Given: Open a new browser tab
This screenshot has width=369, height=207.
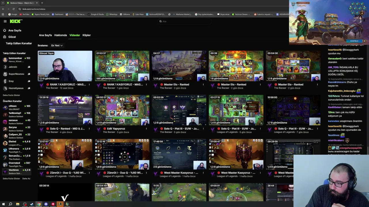Looking at the screenshot, I should [x=42, y=3].
